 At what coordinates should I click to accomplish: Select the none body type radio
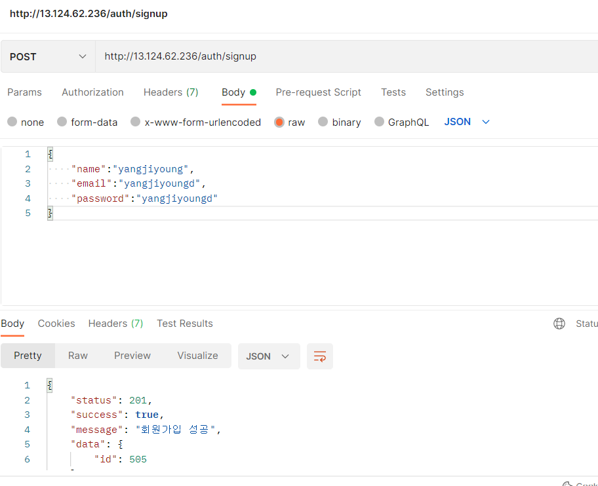coord(12,122)
